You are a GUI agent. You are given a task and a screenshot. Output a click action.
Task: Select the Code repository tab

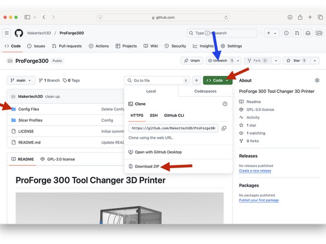click(x=13, y=46)
